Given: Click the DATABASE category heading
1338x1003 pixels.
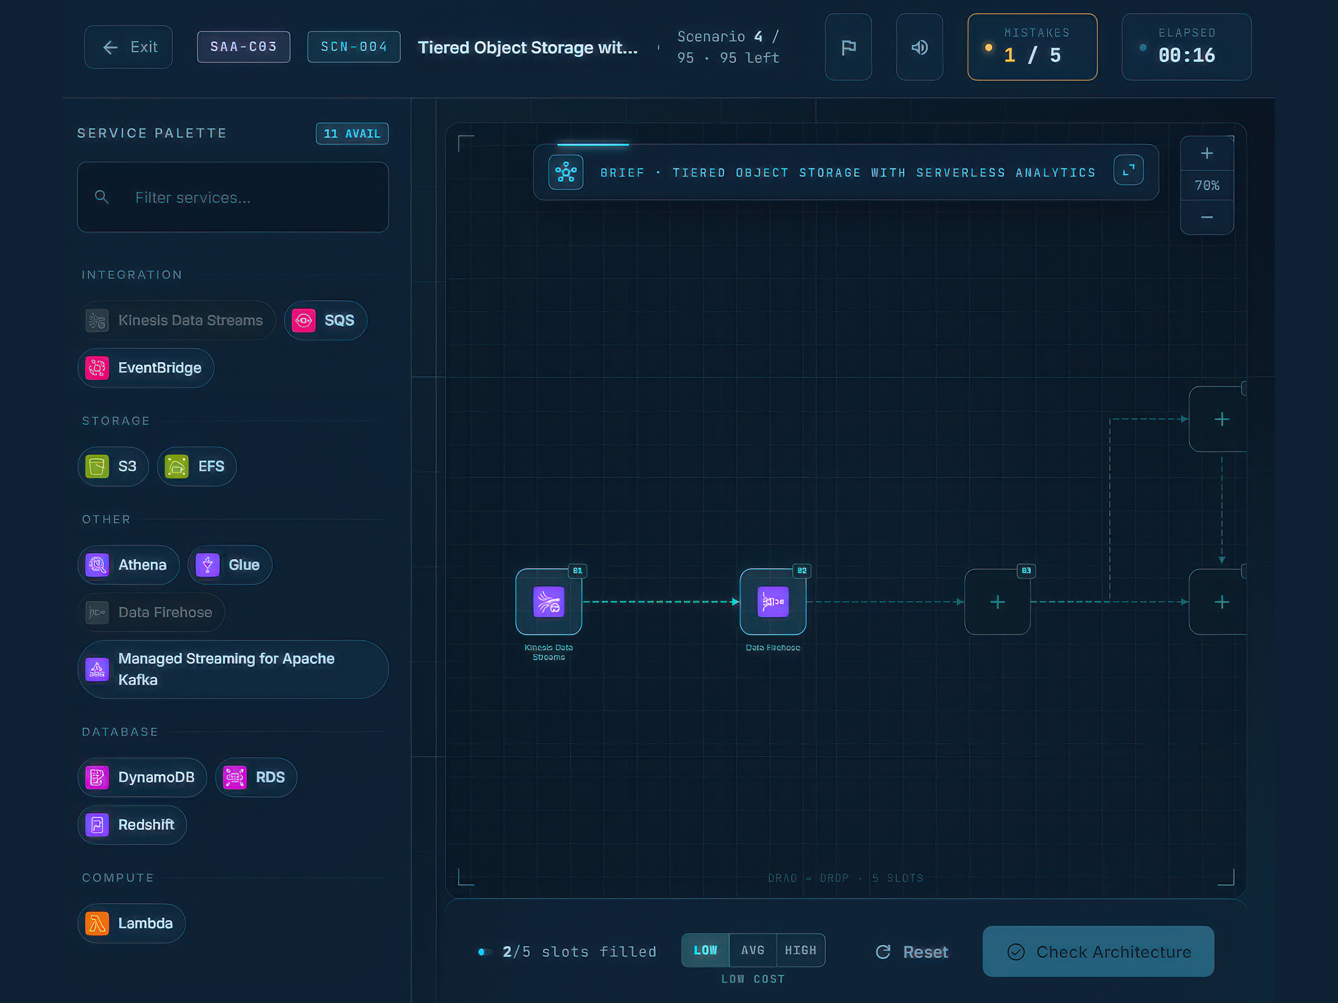Looking at the screenshot, I should pyautogui.click(x=120, y=732).
